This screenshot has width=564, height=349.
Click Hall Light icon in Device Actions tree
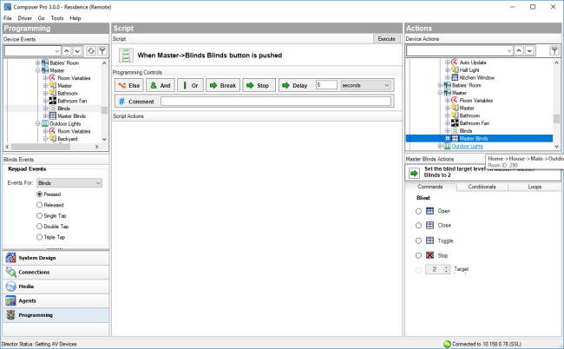tap(455, 69)
